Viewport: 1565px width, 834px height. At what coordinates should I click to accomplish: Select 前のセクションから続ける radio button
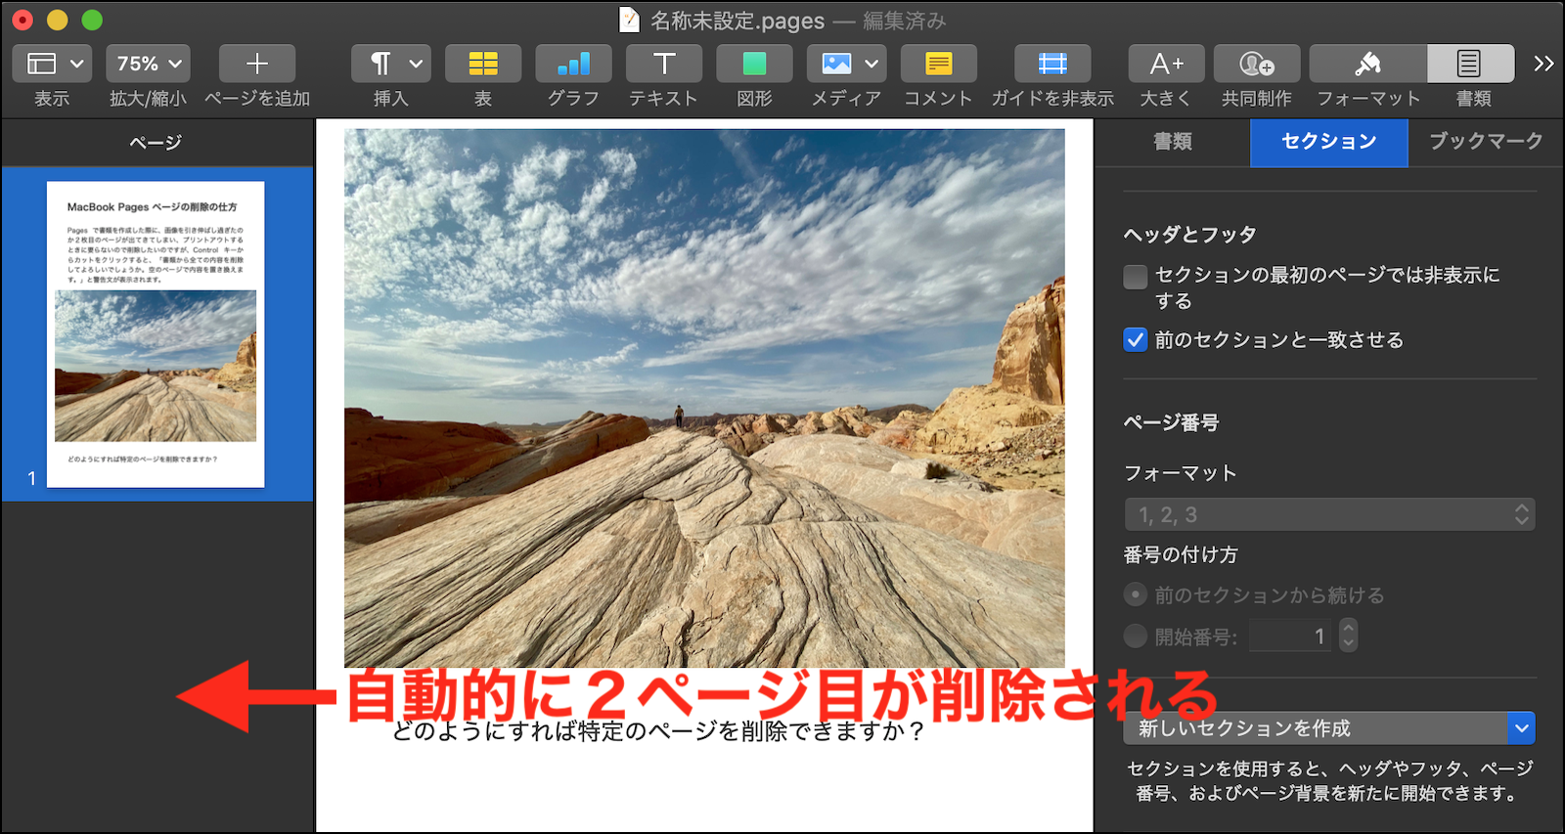[1136, 594]
